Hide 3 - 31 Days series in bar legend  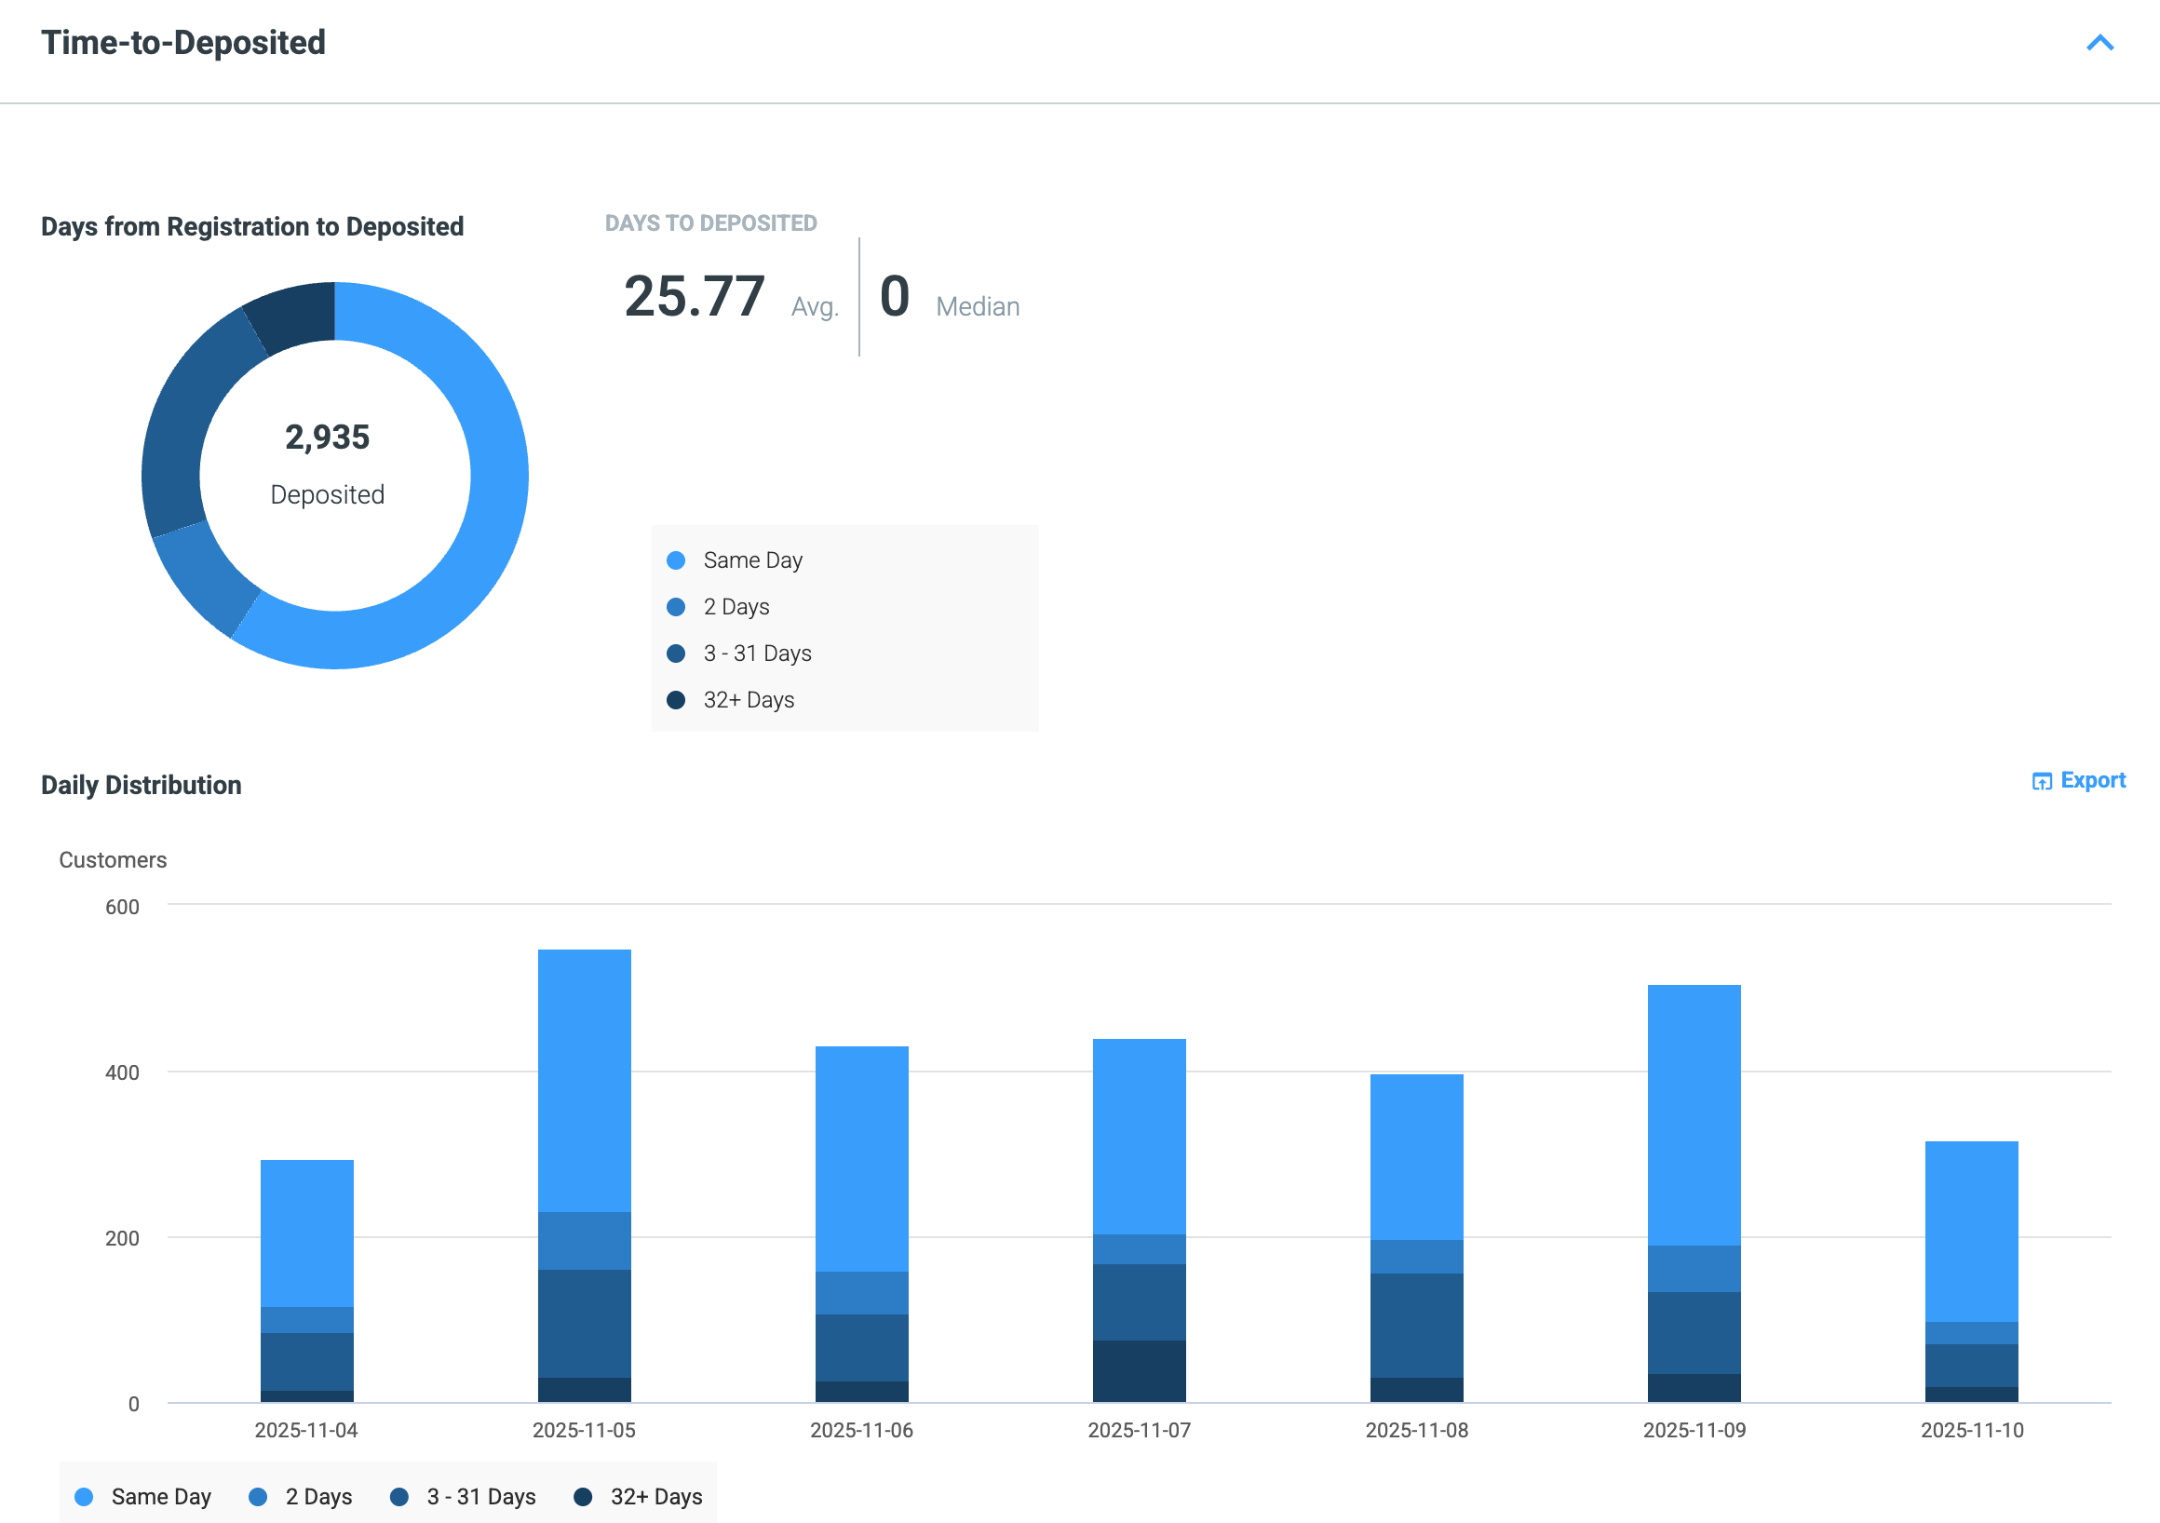(462, 1497)
